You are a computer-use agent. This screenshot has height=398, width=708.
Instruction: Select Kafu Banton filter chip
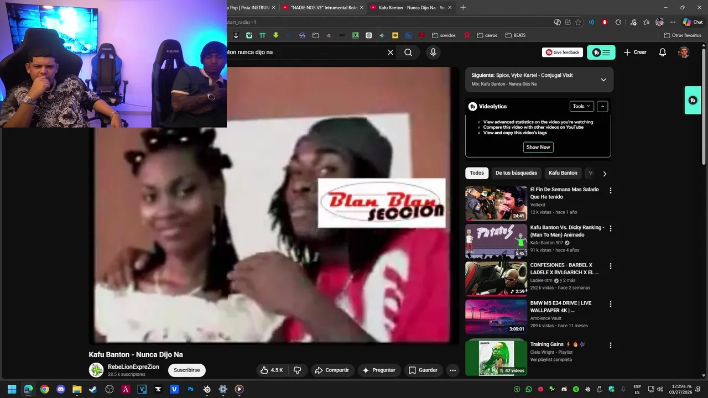pyautogui.click(x=563, y=173)
